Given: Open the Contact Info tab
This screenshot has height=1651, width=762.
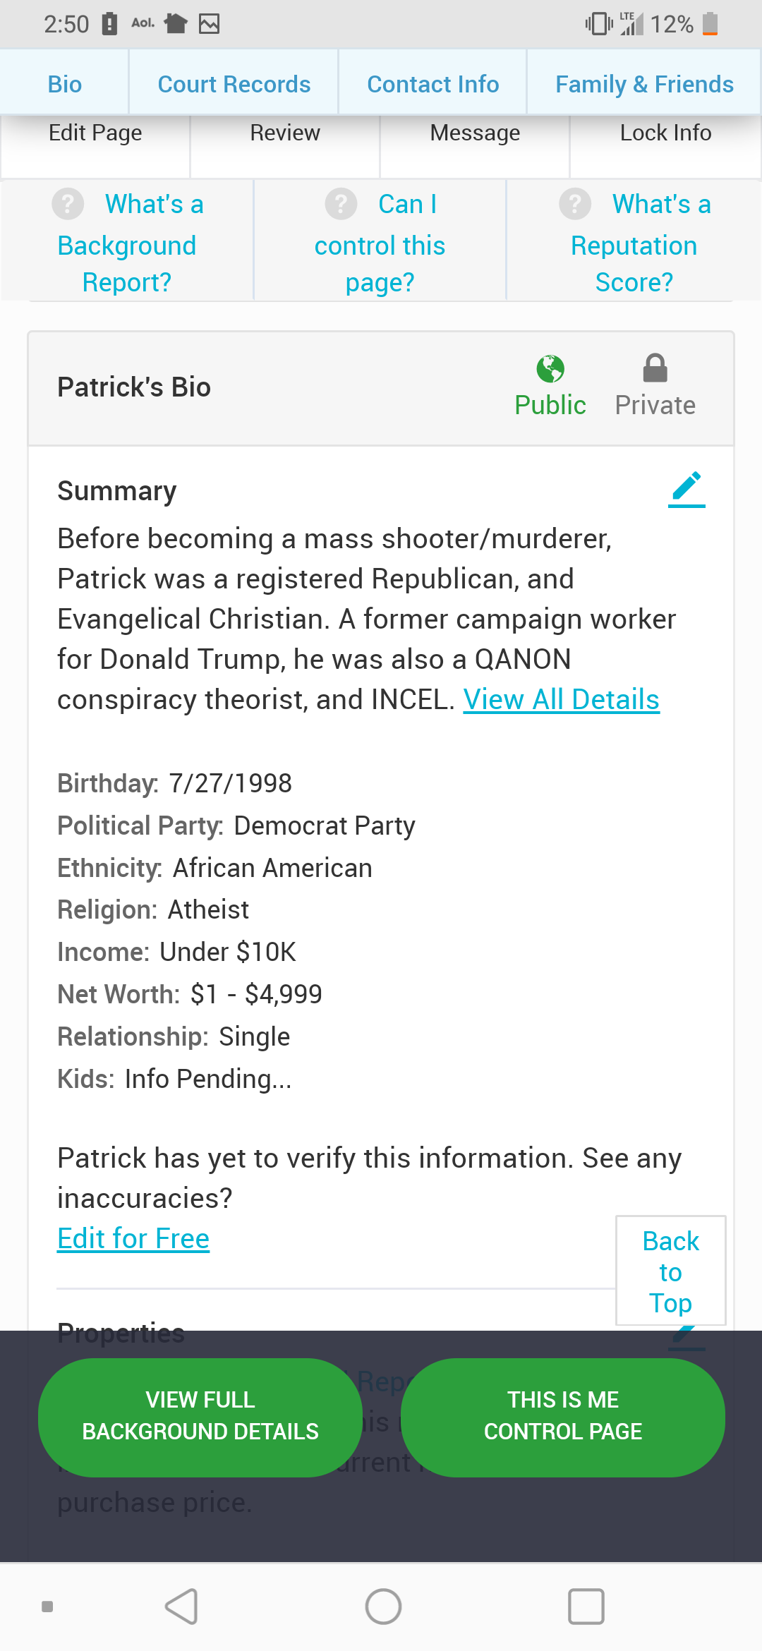Looking at the screenshot, I should click(x=433, y=84).
